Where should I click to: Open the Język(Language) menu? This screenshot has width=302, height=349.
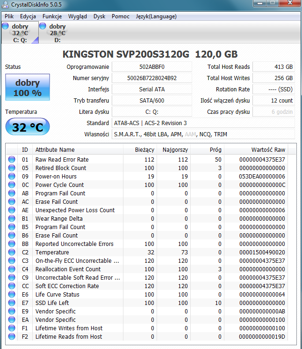156,16
